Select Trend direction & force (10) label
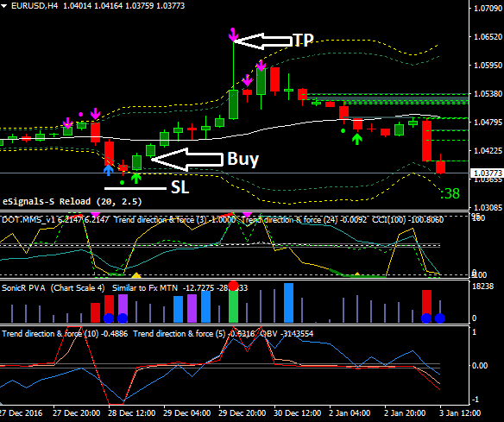Viewport: 504px width, 422px height. pyautogui.click(x=65, y=334)
